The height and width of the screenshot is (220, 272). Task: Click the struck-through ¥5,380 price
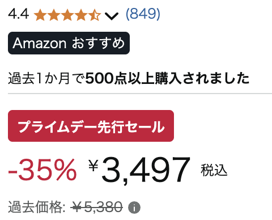tap(96, 207)
